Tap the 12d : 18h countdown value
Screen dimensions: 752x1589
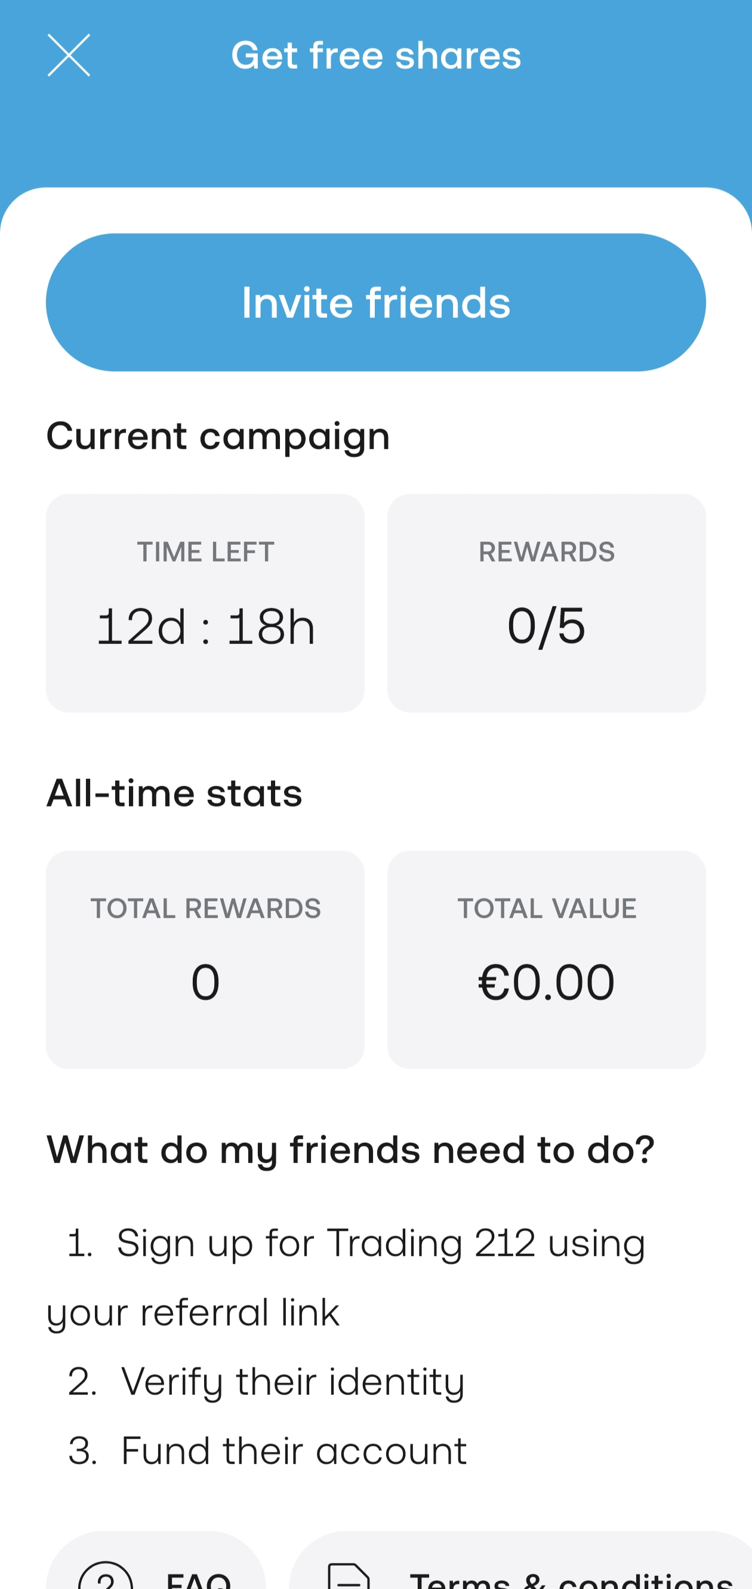pos(205,627)
